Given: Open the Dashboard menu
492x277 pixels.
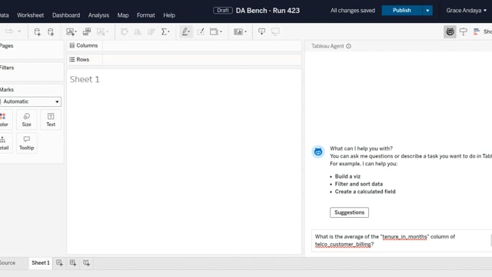Looking at the screenshot, I should 66,15.
